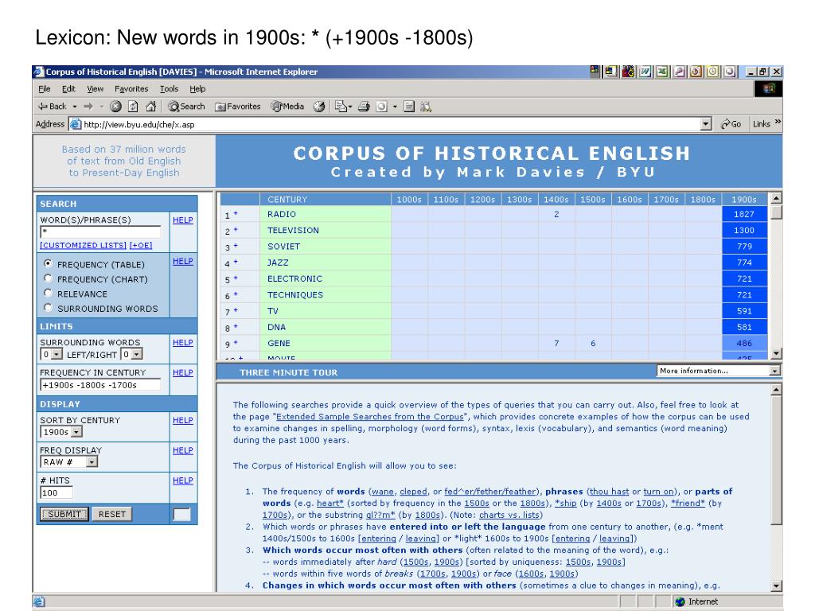Screen dimensions: 815x611
Task: Expand the JAZZ row using its plus marker
Action: (x=236, y=262)
